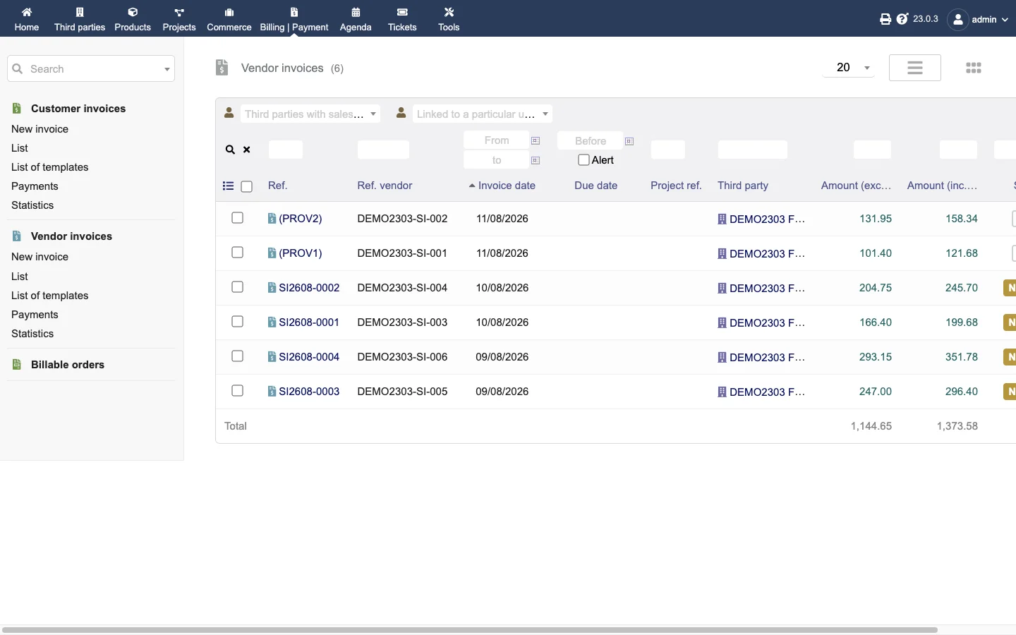Select the checkbox for SI2608-0003 row
The width and height of the screenshot is (1016, 635).
tap(238, 391)
